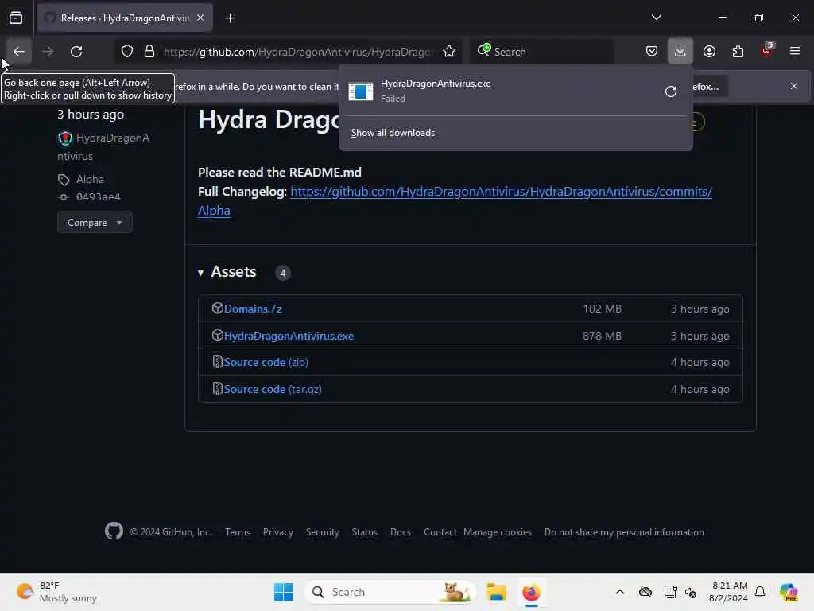Screen dimensions: 814x611
Task: Open footer Contact link
Action: click(440, 532)
